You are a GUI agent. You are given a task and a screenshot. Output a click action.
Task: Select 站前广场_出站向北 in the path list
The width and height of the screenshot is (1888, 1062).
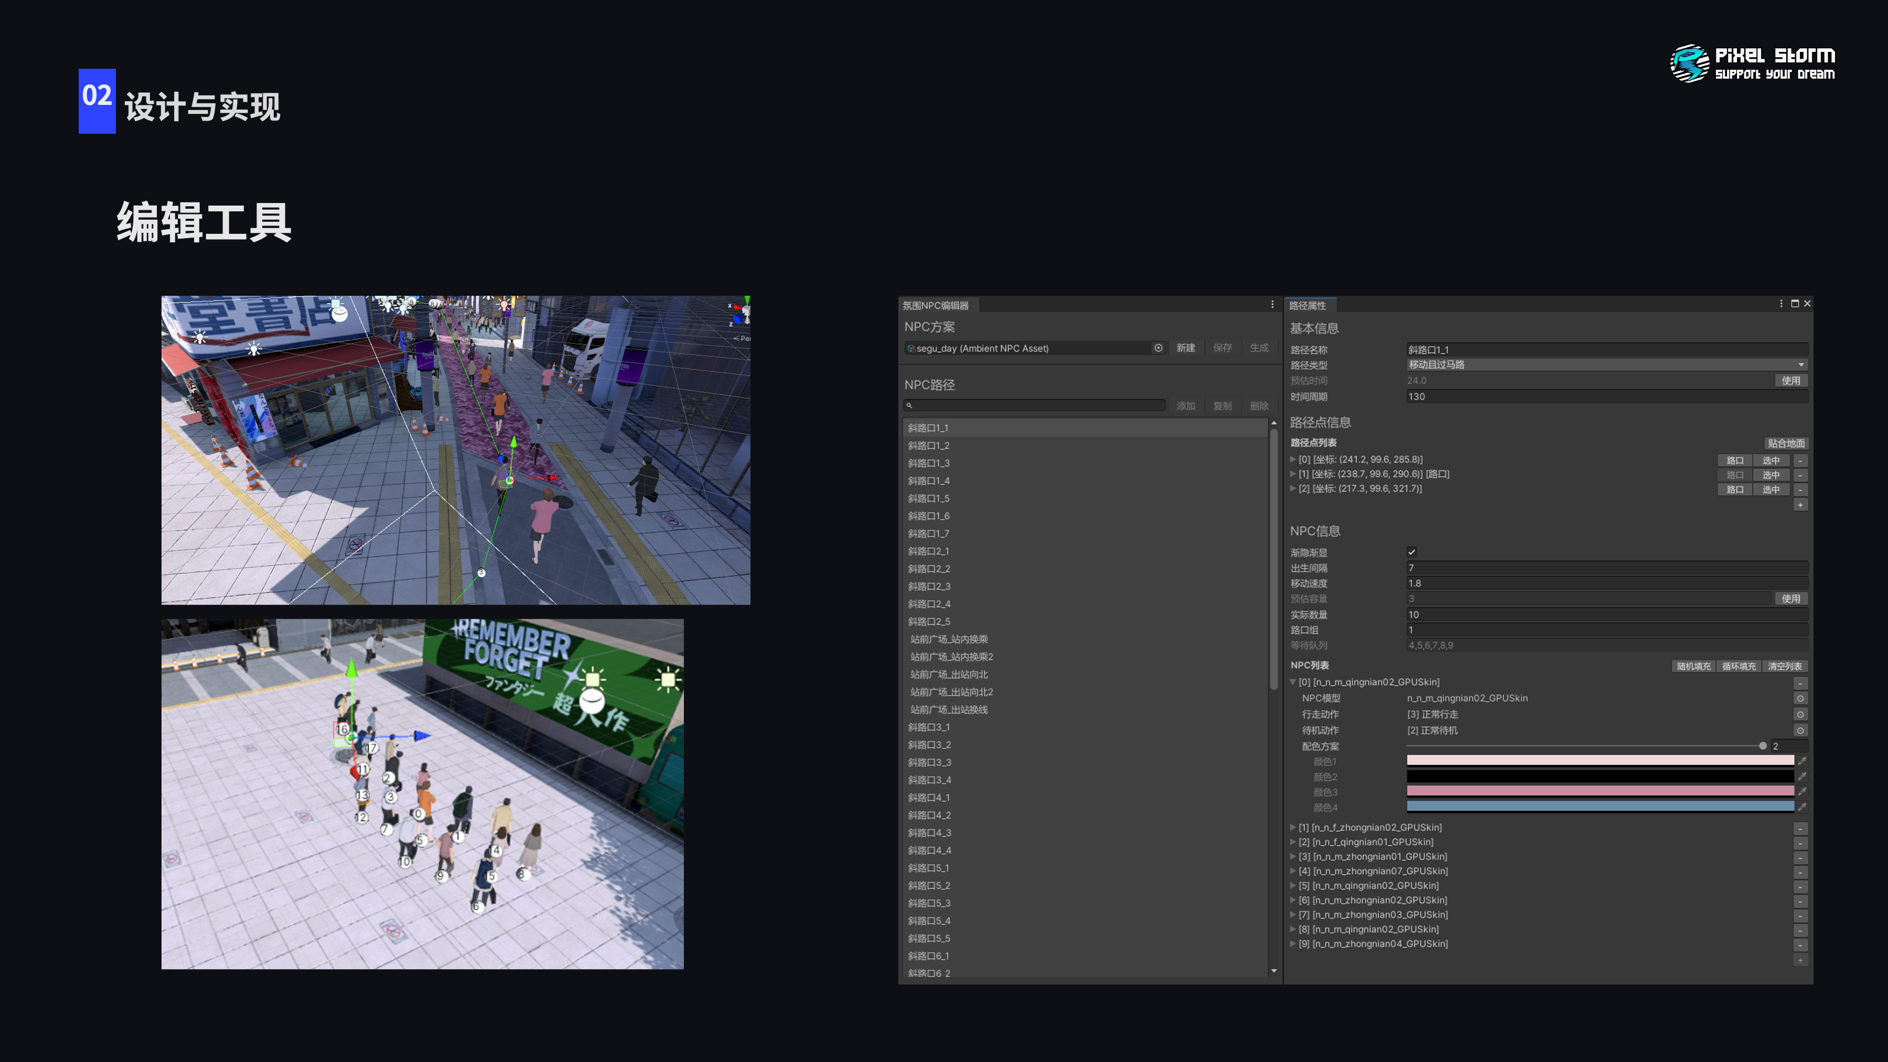948,674
